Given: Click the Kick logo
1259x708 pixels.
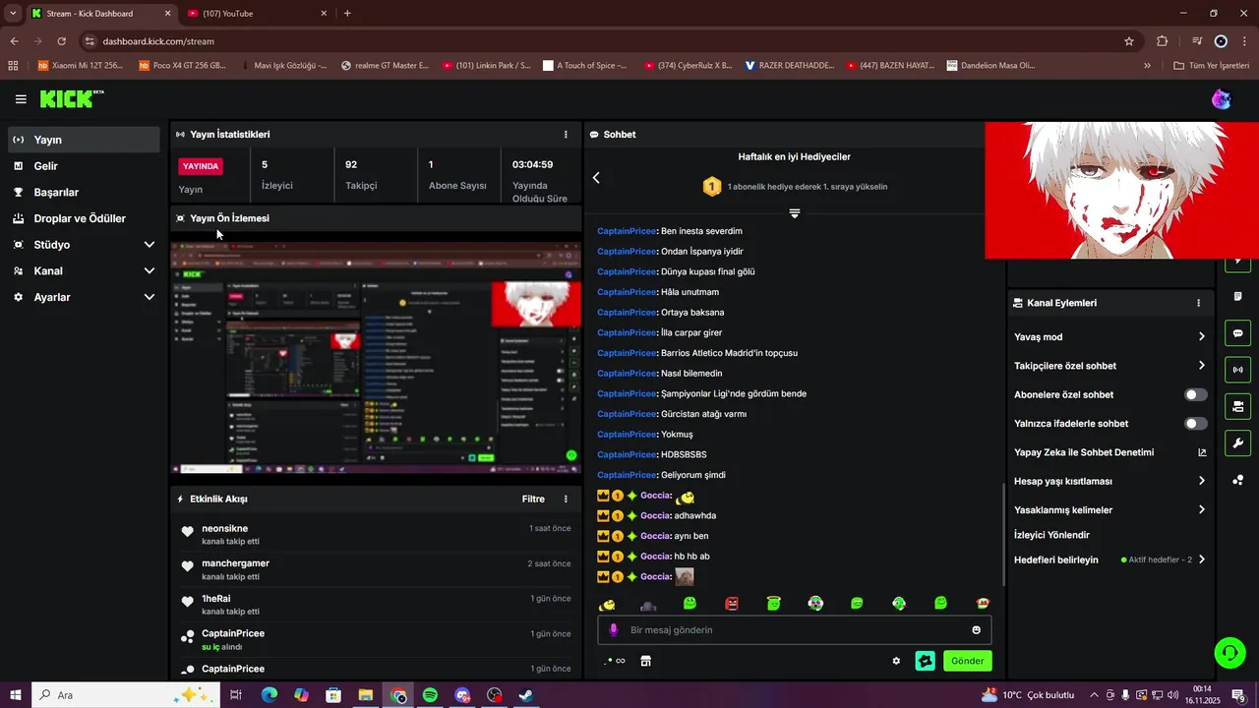Looking at the screenshot, I should click(x=71, y=98).
